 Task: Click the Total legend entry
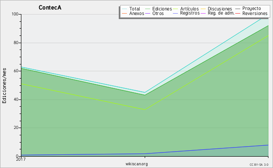(x=135, y=9)
